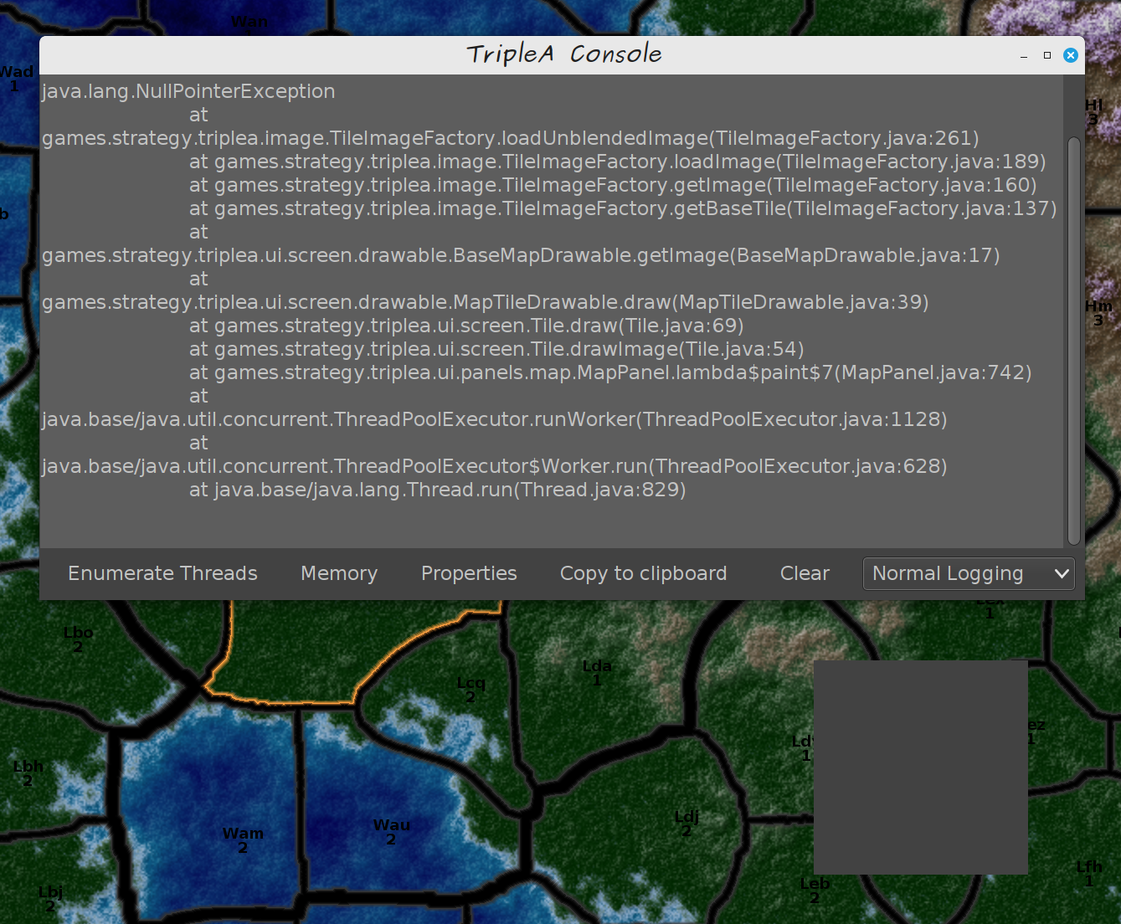Select the getImage TileImageFactory.java:160 line
Screen dimensions: 1121x924
click(613, 185)
